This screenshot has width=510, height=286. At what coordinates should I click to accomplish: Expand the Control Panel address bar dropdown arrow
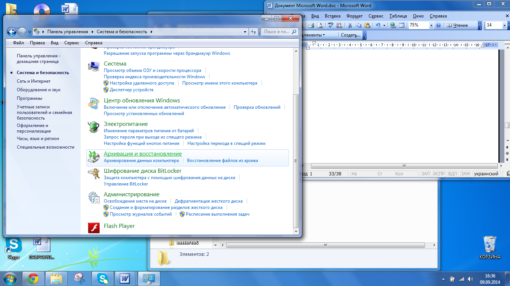(x=245, y=32)
